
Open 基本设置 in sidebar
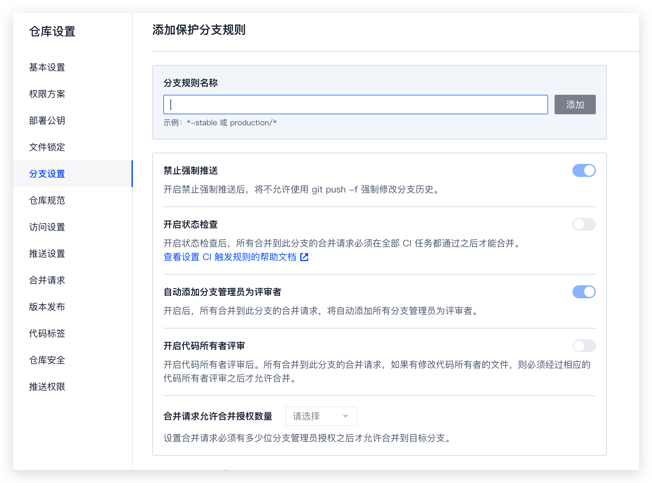point(47,67)
